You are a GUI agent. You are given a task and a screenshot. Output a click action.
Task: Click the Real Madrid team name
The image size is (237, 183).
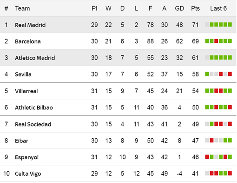tap(30, 25)
